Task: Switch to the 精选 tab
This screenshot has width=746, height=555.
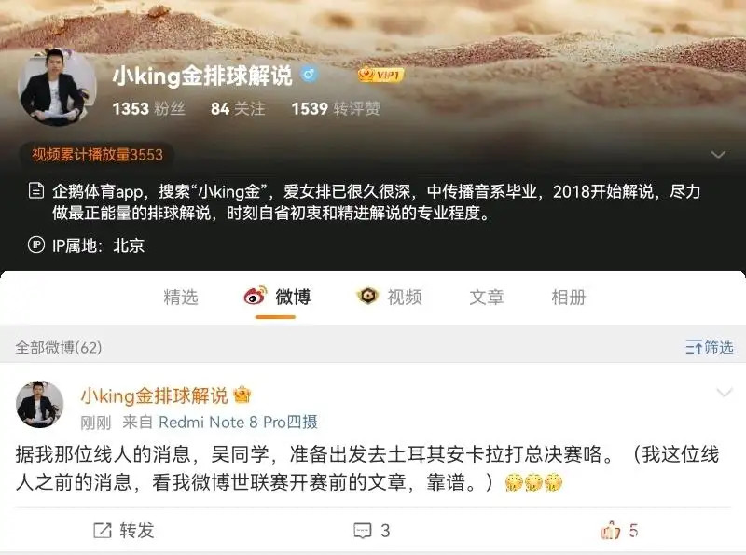Action: click(x=181, y=297)
